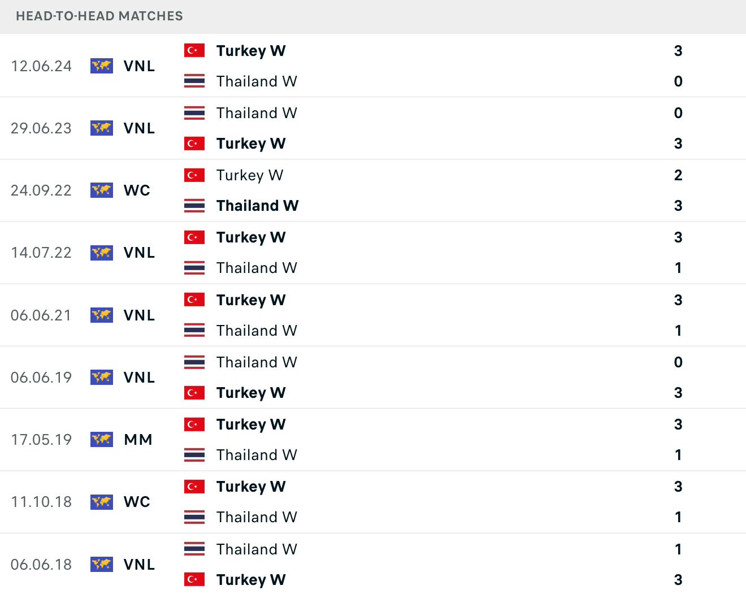This screenshot has height=594, width=746.
Task: Open Thailand W winner in 24.09.22 match
Action: tap(257, 206)
